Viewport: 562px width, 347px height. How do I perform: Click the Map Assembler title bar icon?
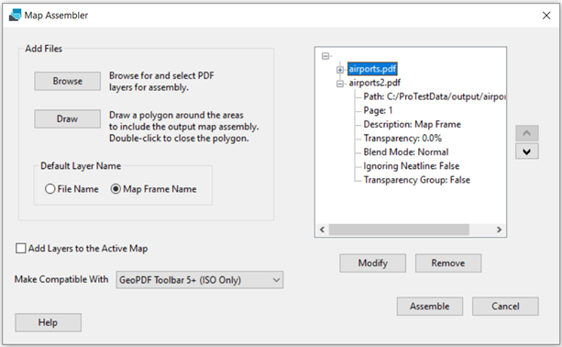click(15, 15)
